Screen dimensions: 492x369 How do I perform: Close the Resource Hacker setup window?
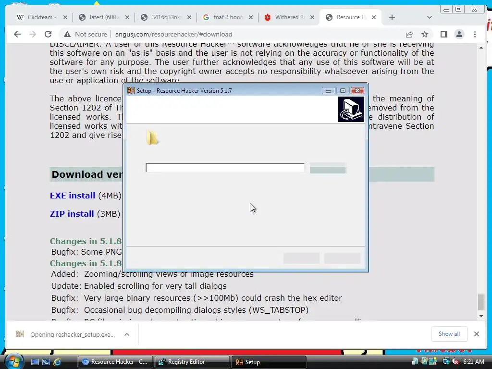tap(357, 91)
